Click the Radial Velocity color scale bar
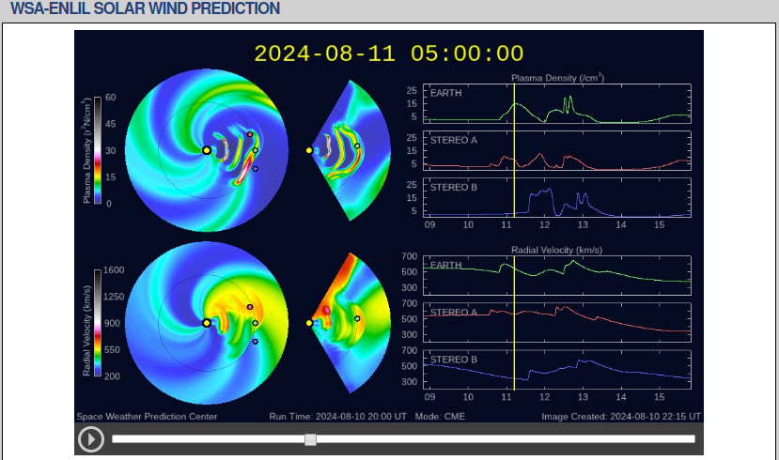779x460 pixels. point(96,323)
